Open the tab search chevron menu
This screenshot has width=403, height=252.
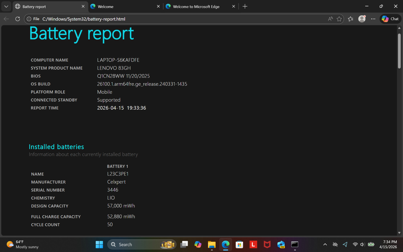pos(6,7)
